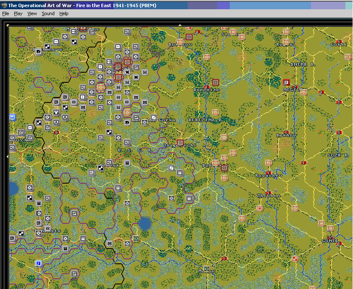The height and width of the screenshot is (289, 353).
Task: Select the Soviet dot unit east of Osipovichi
Action: [x=224, y=137]
